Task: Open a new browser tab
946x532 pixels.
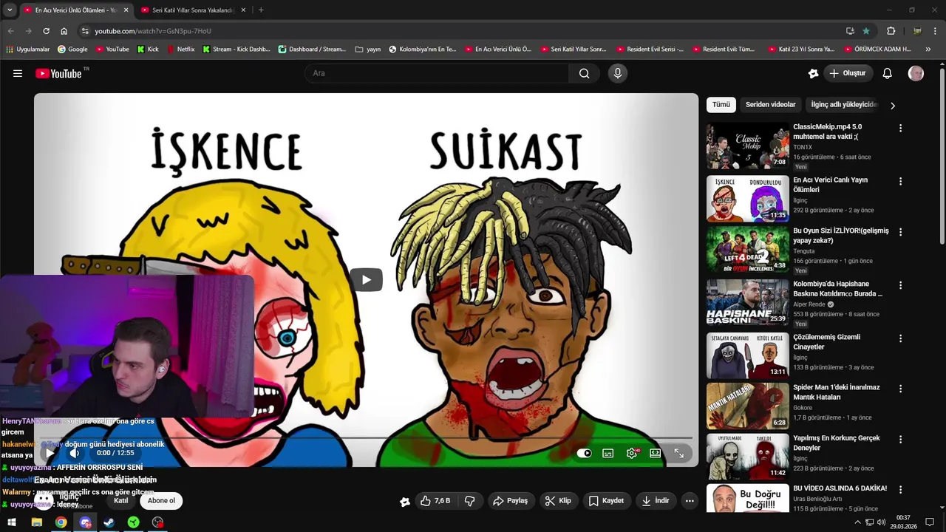Action: 261,10
